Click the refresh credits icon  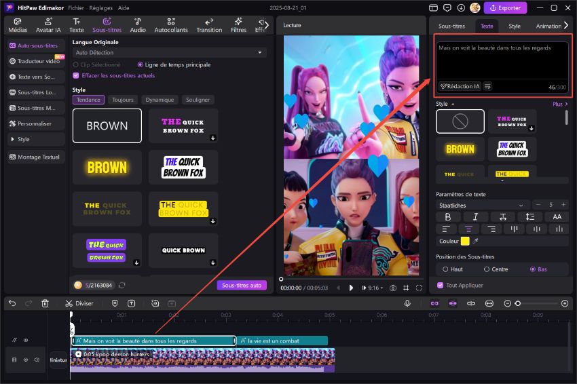click(122, 285)
